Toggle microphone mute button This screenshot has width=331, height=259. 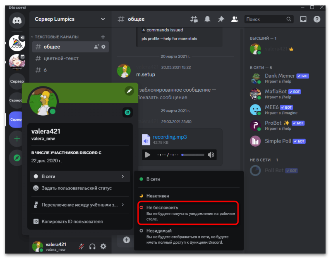click(81, 246)
